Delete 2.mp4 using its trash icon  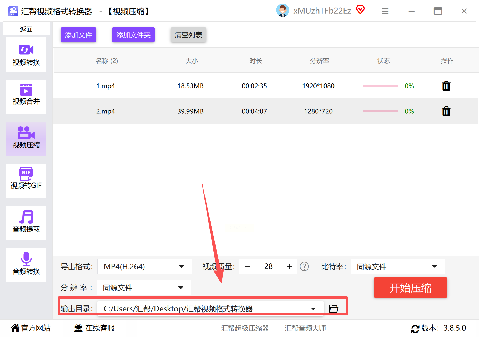[446, 111]
